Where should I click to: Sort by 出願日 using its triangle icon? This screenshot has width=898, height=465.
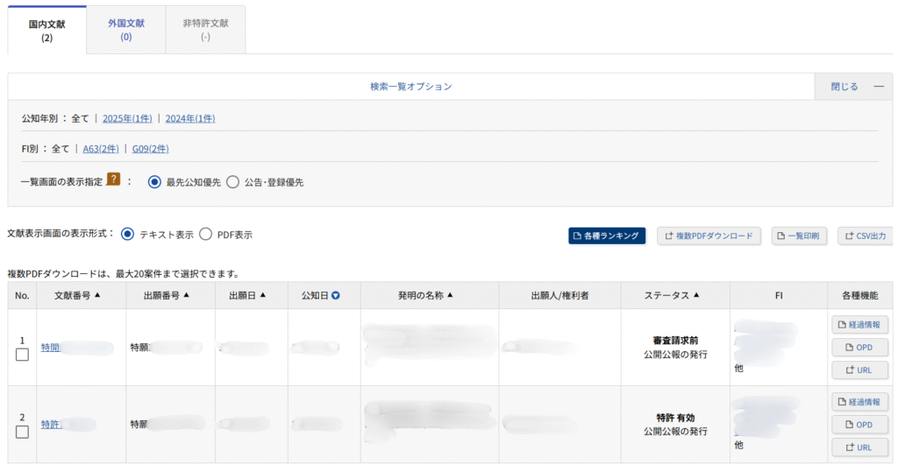pyautogui.click(x=262, y=295)
